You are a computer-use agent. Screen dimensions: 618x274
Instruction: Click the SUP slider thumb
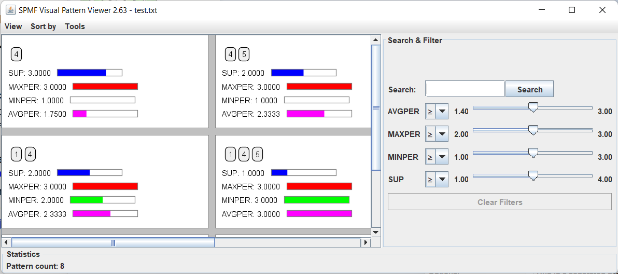[532, 176]
